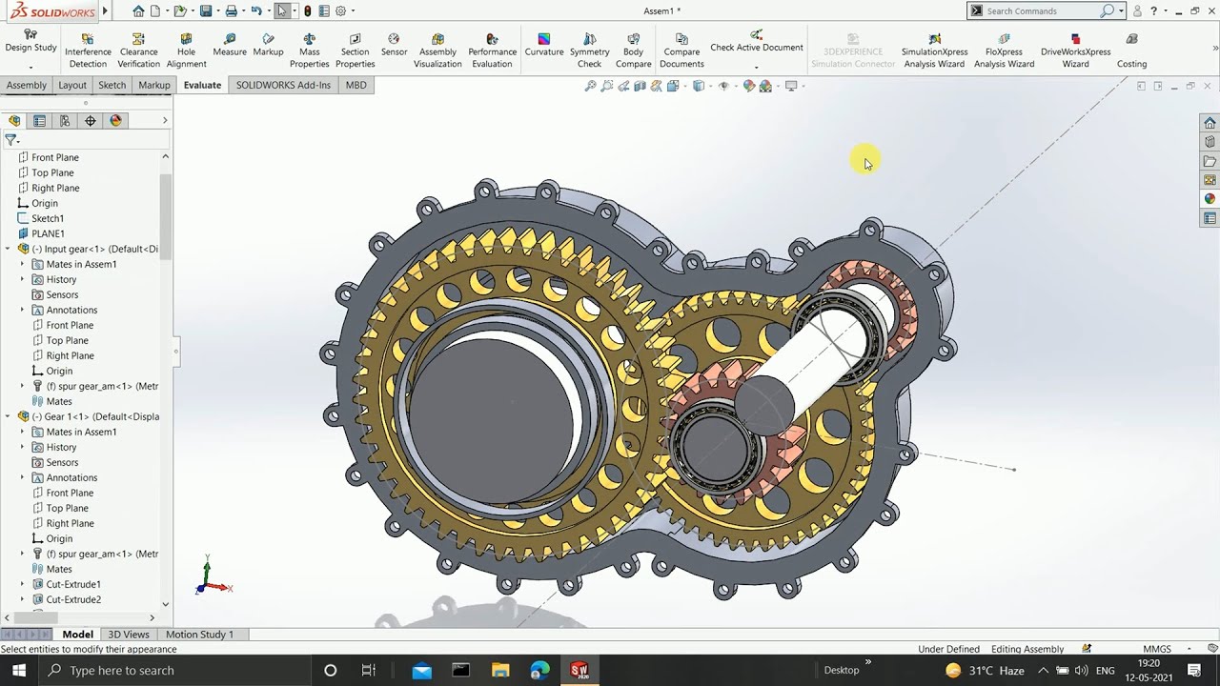
Task: Open the SOLIDWORKS Add-Ins tab
Action: click(283, 85)
